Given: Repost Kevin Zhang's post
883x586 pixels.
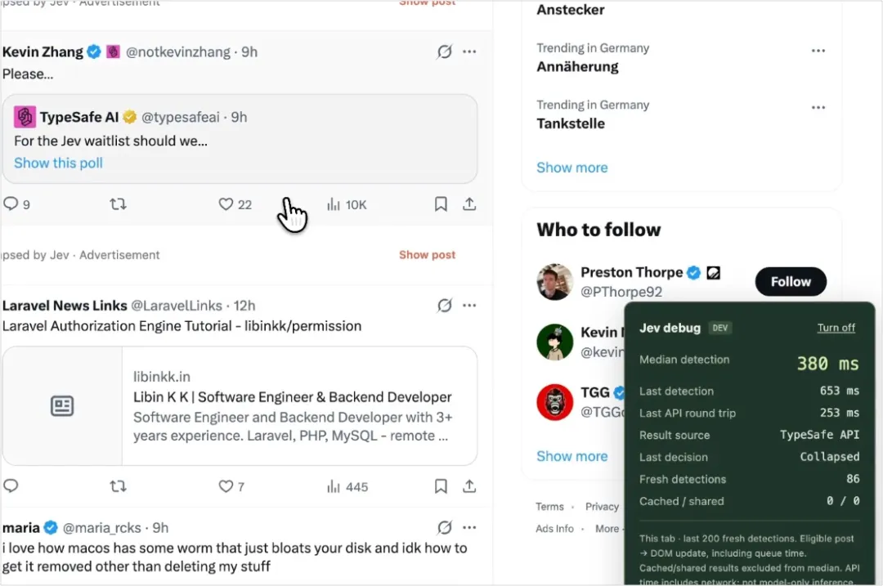Looking at the screenshot, I should pyautogui.click(x=118, y=204).
